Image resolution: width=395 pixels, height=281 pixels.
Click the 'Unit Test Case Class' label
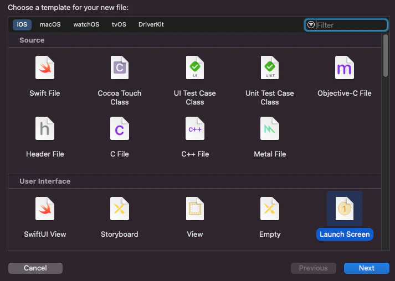click(x=270, y=97)
